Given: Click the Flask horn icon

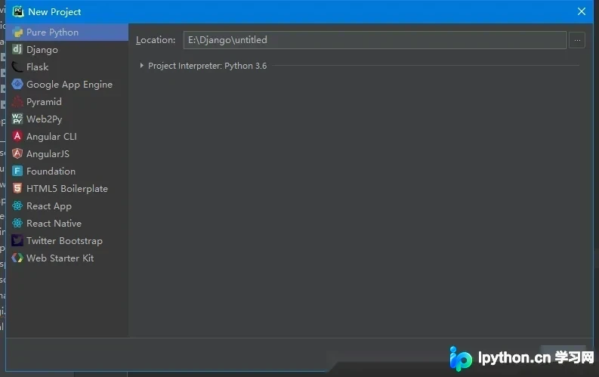Looking at the screenshot, I should click(x=17, y=66).
